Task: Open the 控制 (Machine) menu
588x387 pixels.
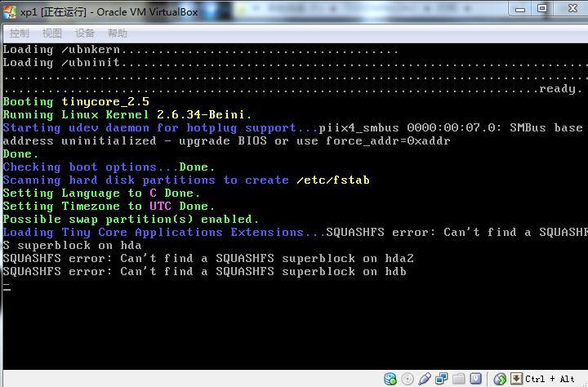Action: pos(19,33)
